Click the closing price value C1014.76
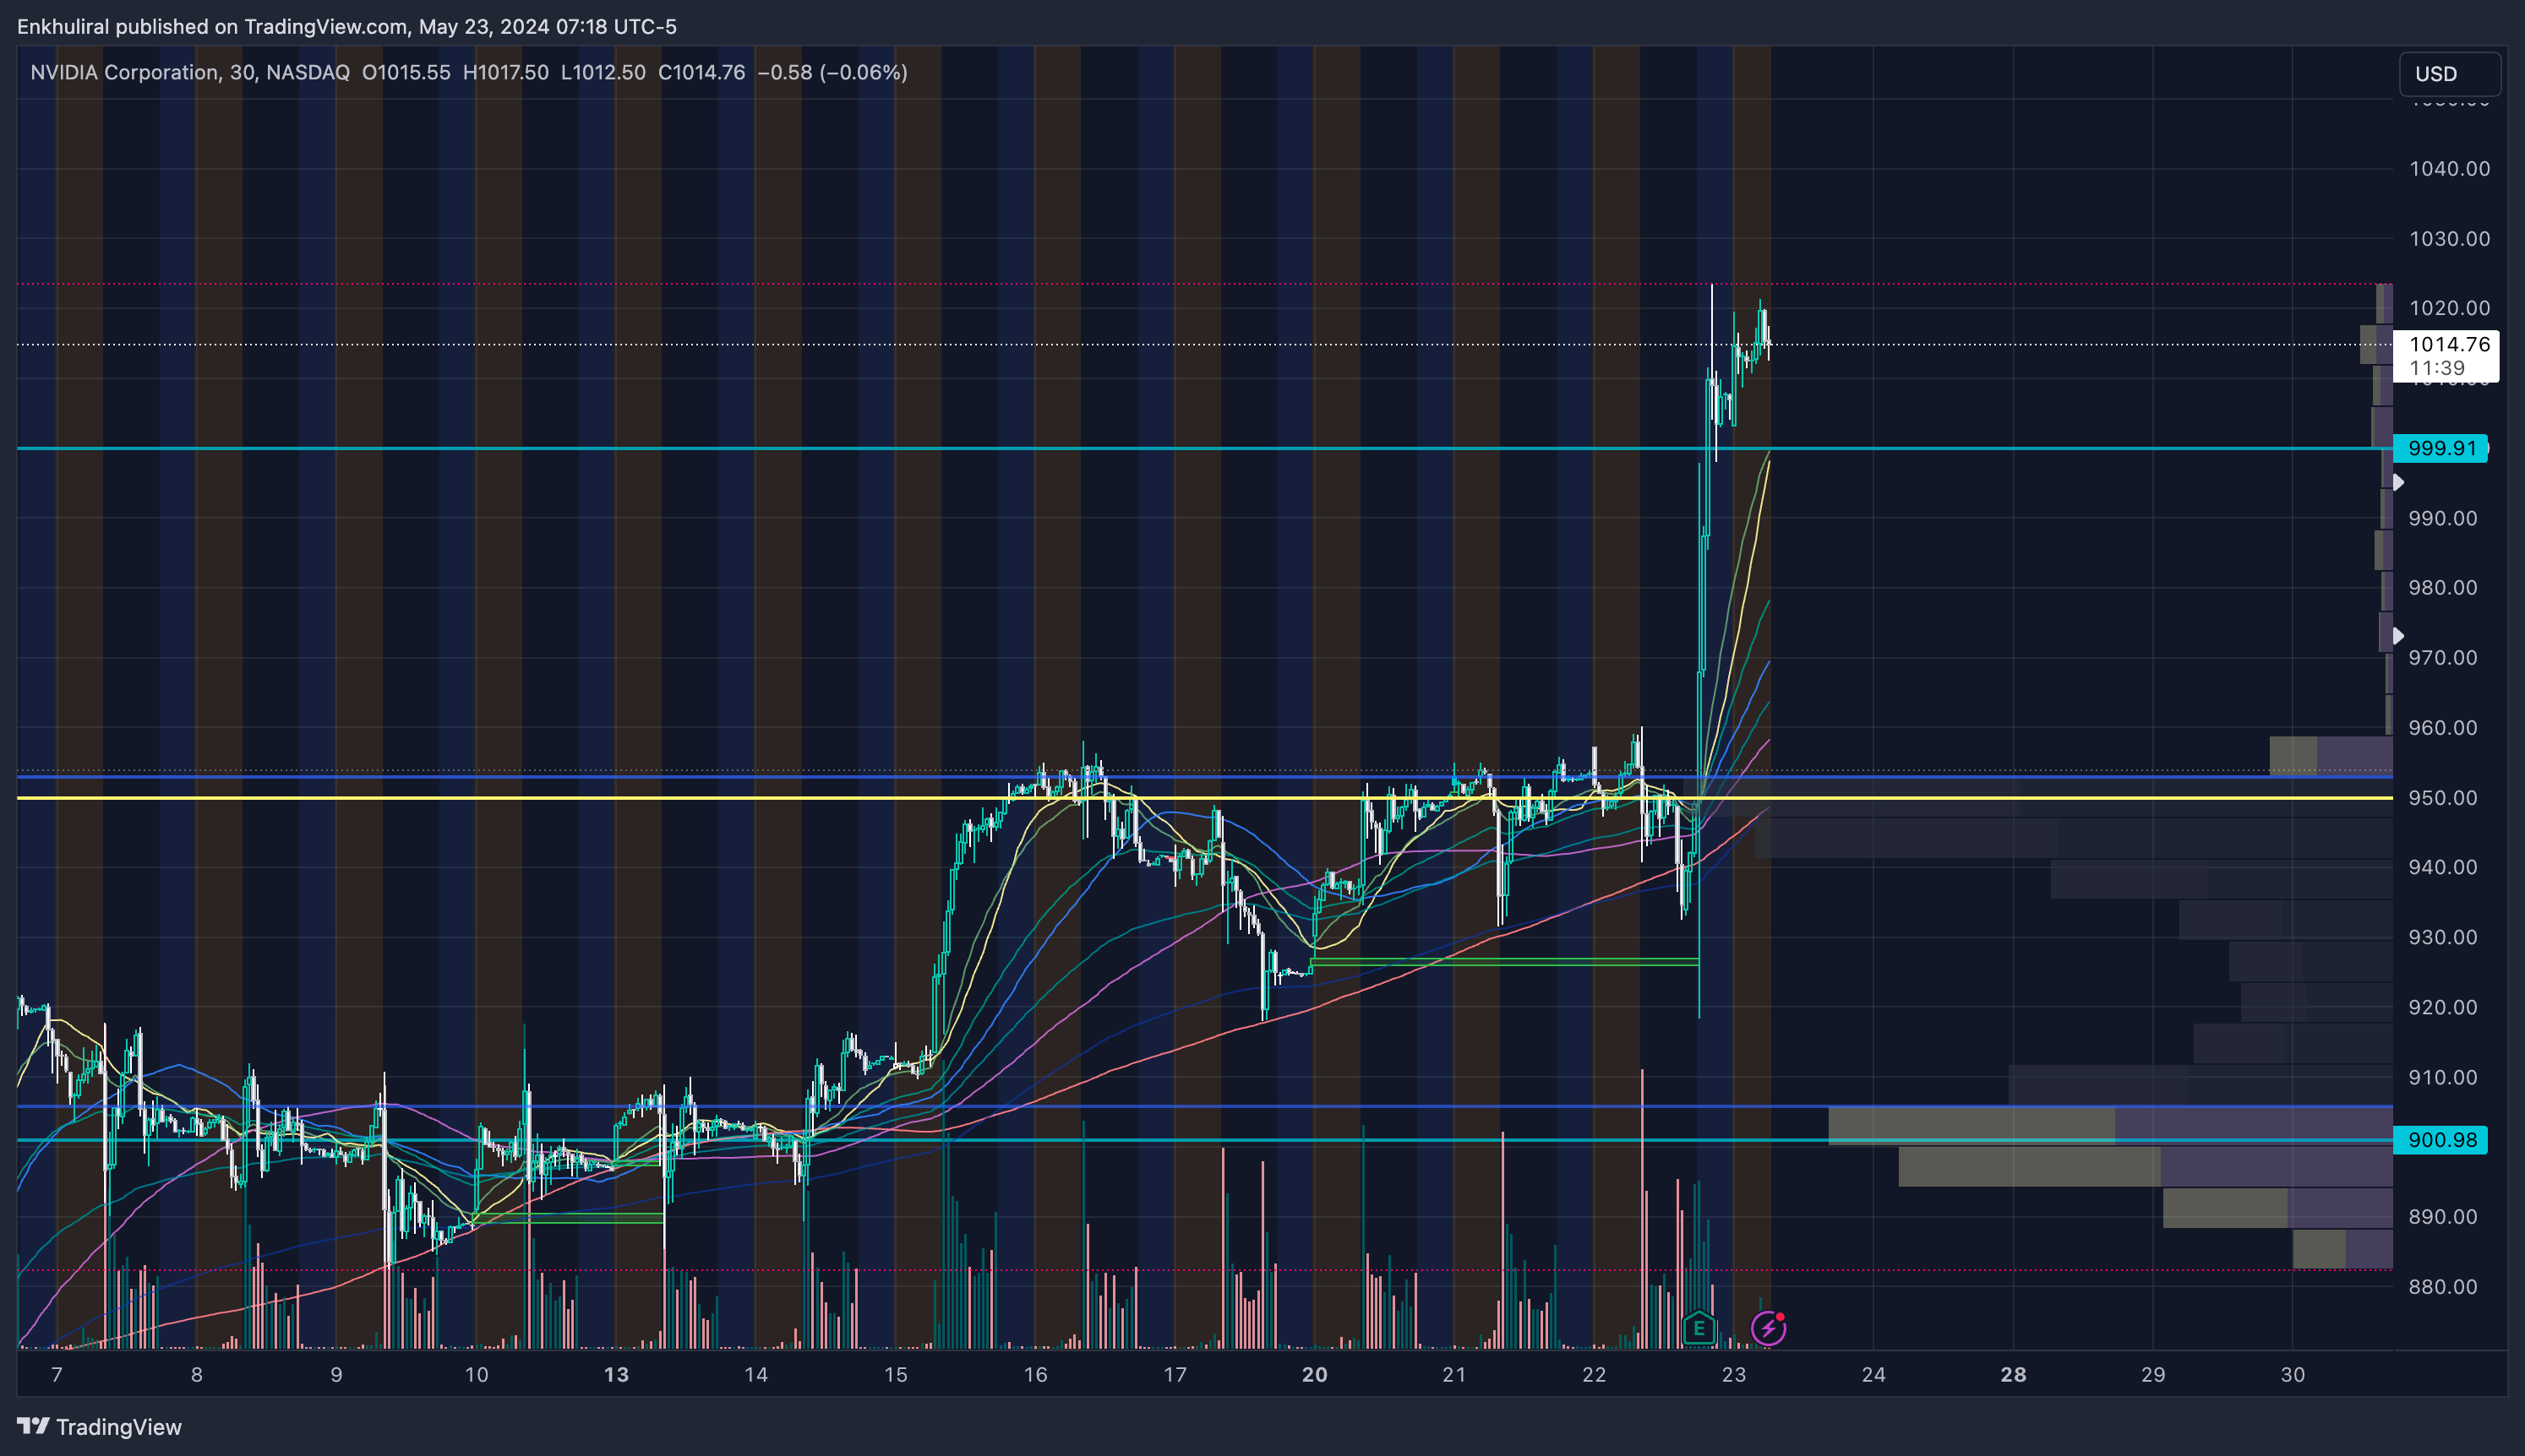Image resolution: width=2525 pixels, height=1456 pixels. (701, 72)
